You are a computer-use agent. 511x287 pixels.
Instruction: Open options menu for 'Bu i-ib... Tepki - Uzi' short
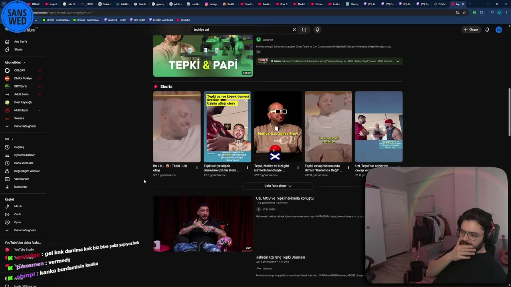[x=197, y=167]
